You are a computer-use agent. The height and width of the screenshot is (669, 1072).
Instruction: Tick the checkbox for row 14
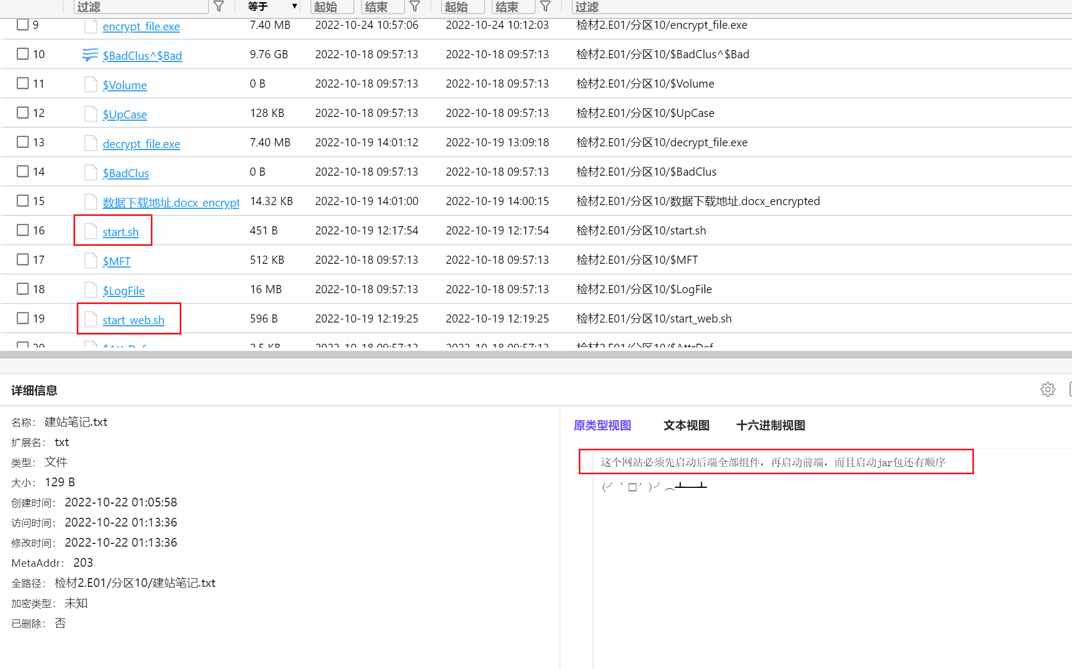tap(22, 171)
